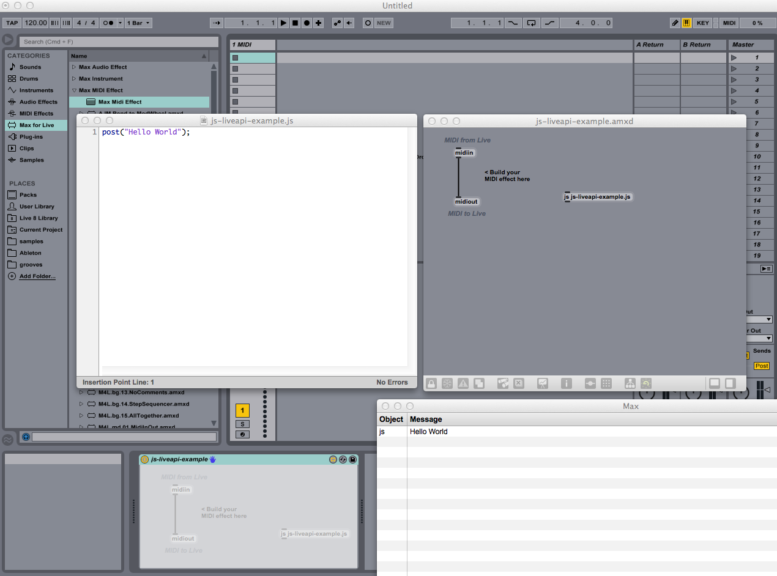Expand M4L.bg.14.StepSequencer.amxd item
777x576 pixels.
pyautogui.click(x=81, y=404)
